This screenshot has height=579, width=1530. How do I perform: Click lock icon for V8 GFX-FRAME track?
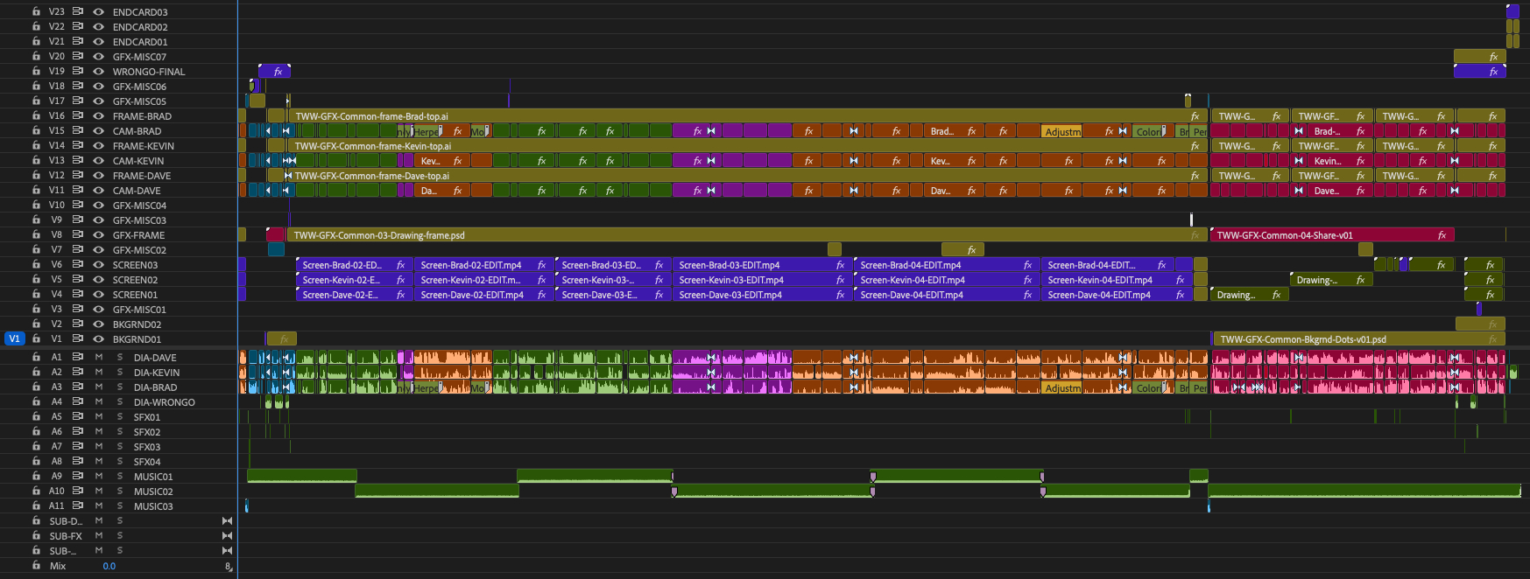point(36,235)
